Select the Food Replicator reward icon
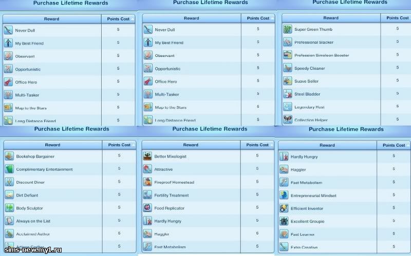This screenshot has height=256, width=411. pos(148,208)
